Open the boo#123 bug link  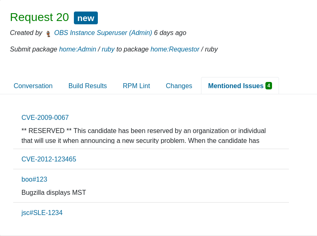[34, 179]
